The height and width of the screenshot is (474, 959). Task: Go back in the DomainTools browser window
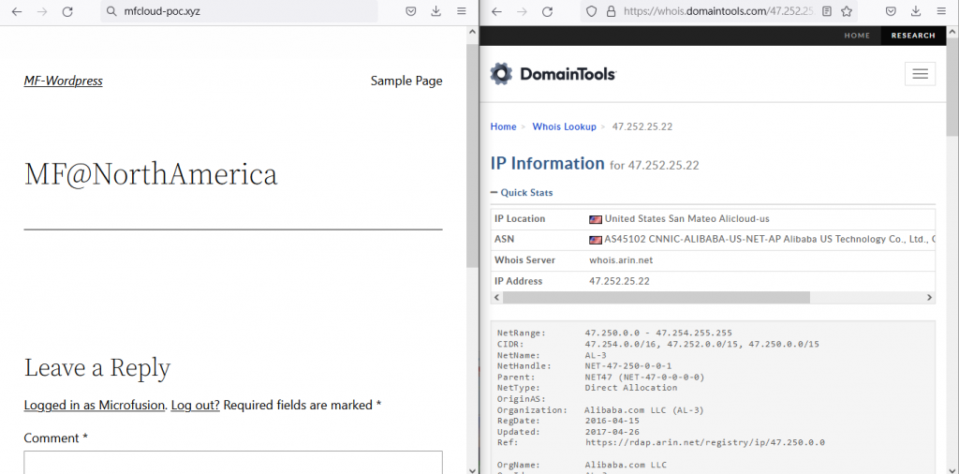click(496, 11)
